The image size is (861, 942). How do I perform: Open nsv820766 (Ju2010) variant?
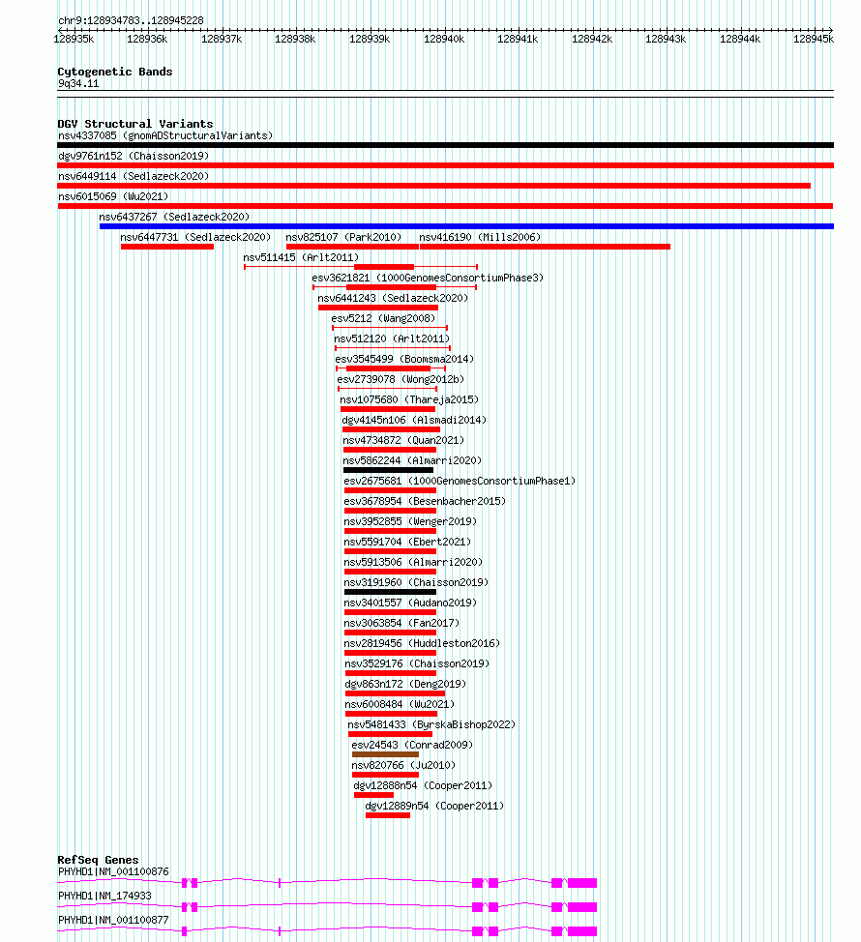(402, 766)
